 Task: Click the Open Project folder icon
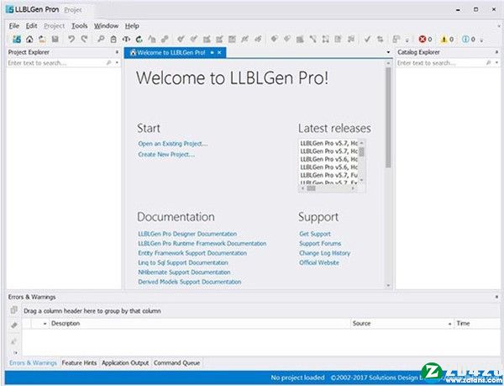tap(42, 40)
